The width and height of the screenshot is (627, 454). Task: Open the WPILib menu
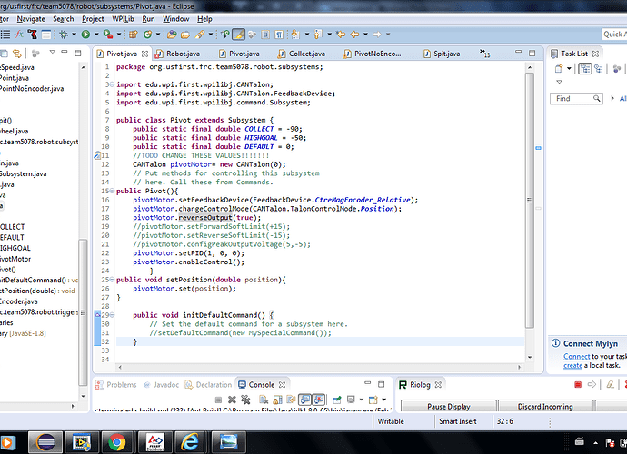click(x=123, y=19)
